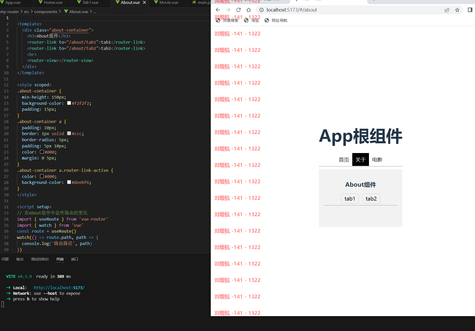Screen dimensions: 475x331
Task: Open color picker for #000 on line 23
Action: coord(42,152)
